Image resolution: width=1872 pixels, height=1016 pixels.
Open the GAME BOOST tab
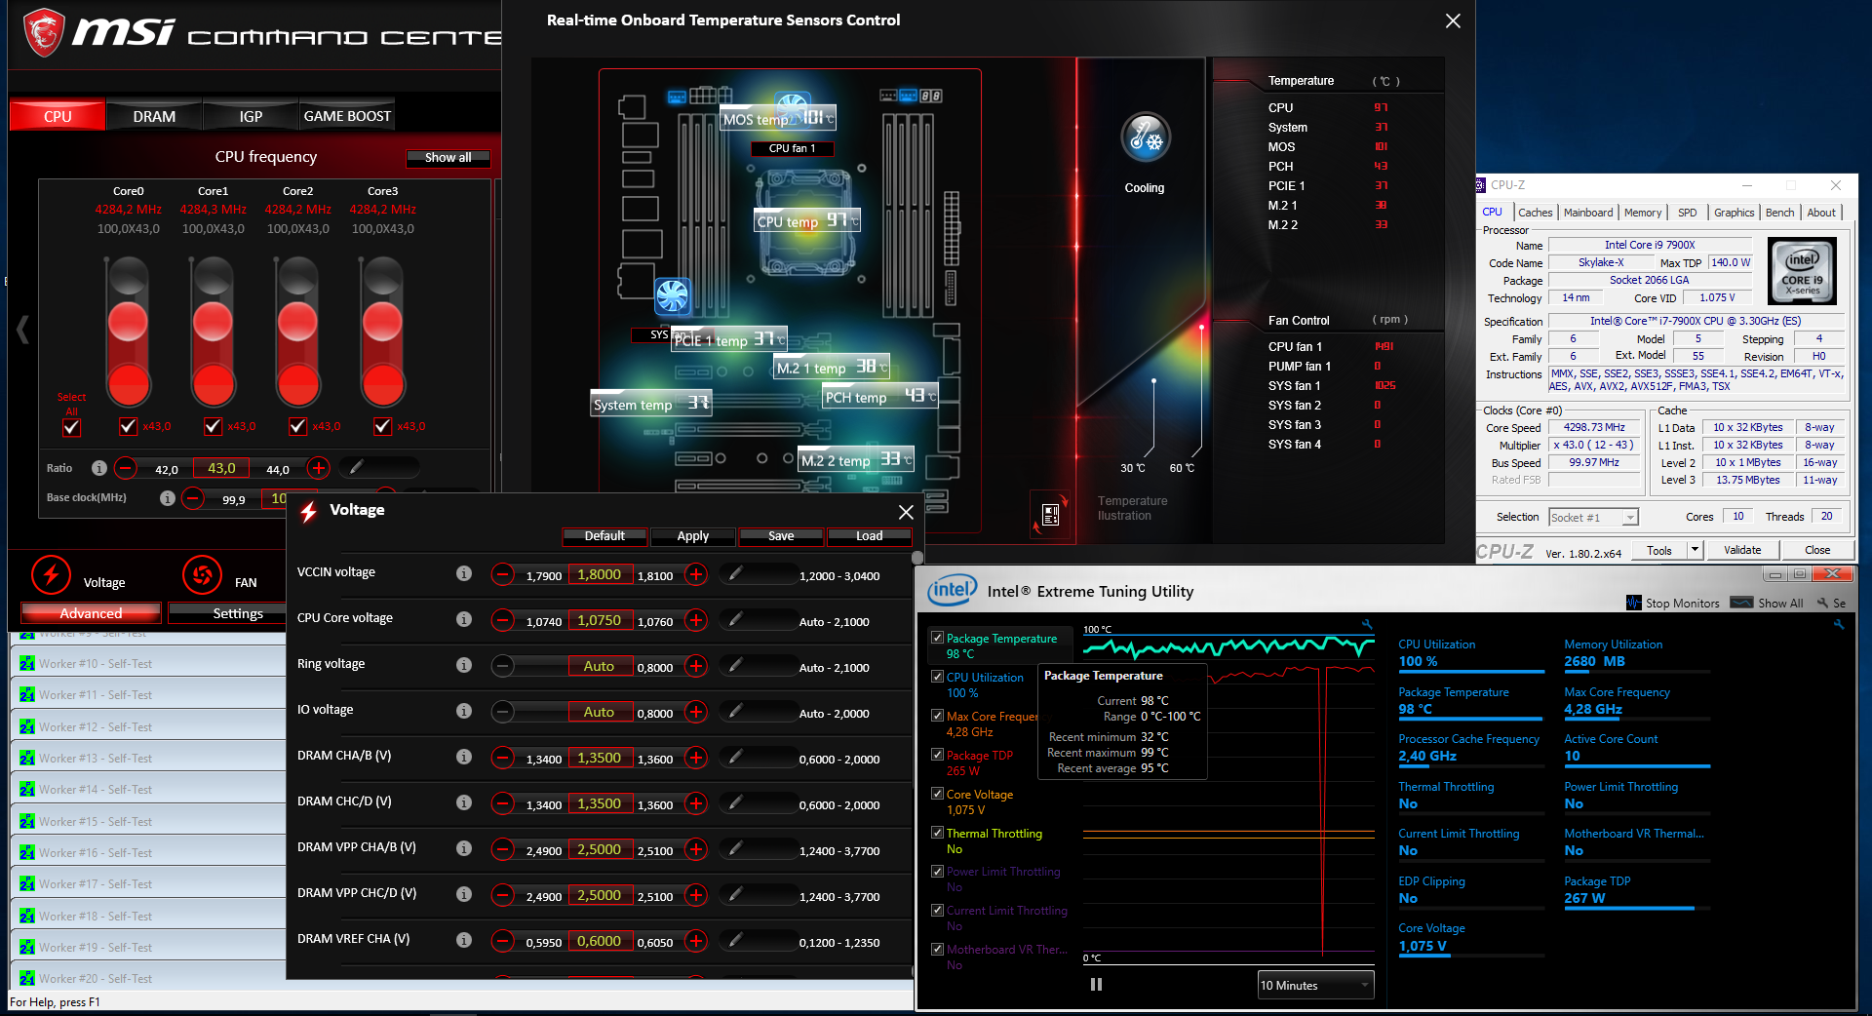[x=347, y=116]
